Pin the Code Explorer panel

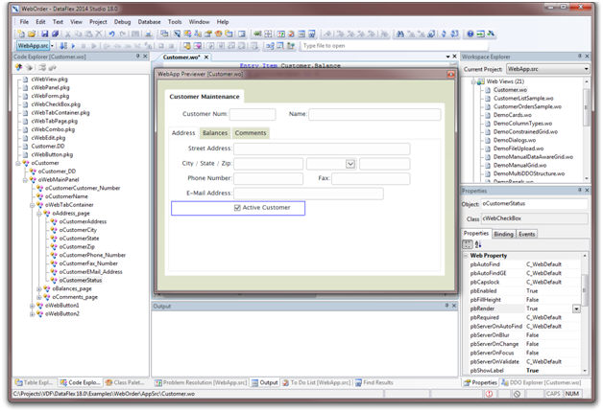(137, 56)
